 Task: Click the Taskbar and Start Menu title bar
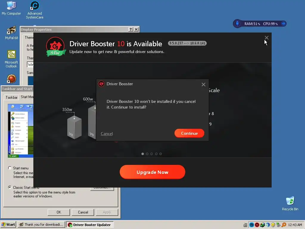(x=17, y=89)
